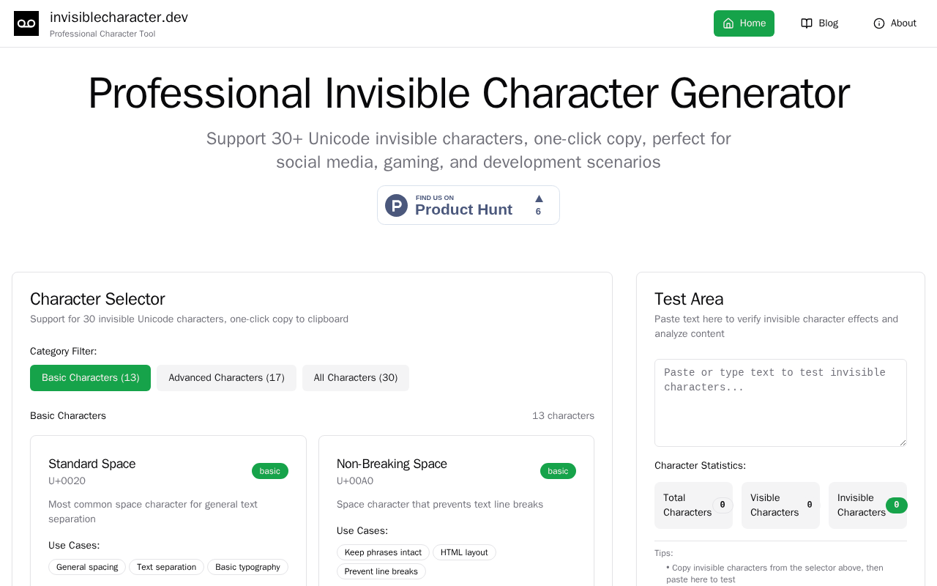Click the Keep phrases intact tag
937x586 pixels.
pos(383,552)
